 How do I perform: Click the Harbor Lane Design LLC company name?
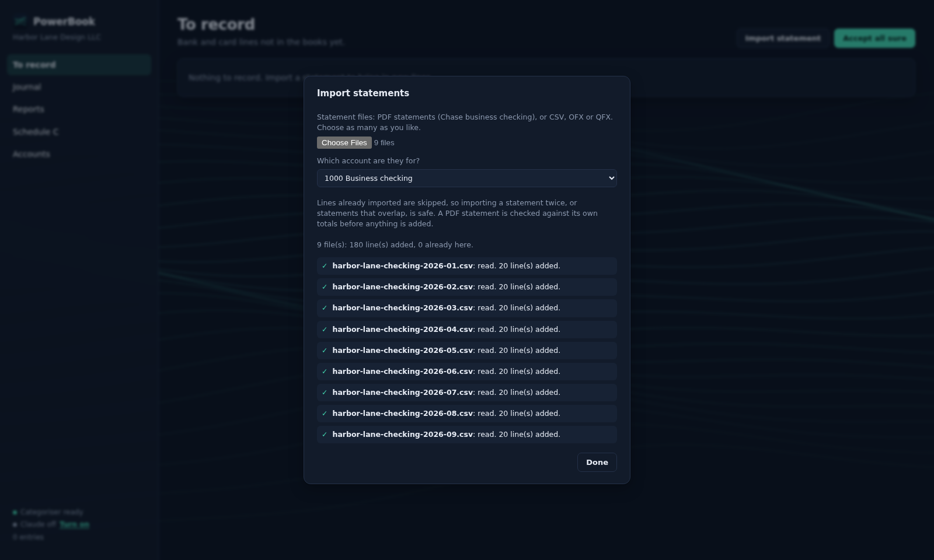[57, 37]
